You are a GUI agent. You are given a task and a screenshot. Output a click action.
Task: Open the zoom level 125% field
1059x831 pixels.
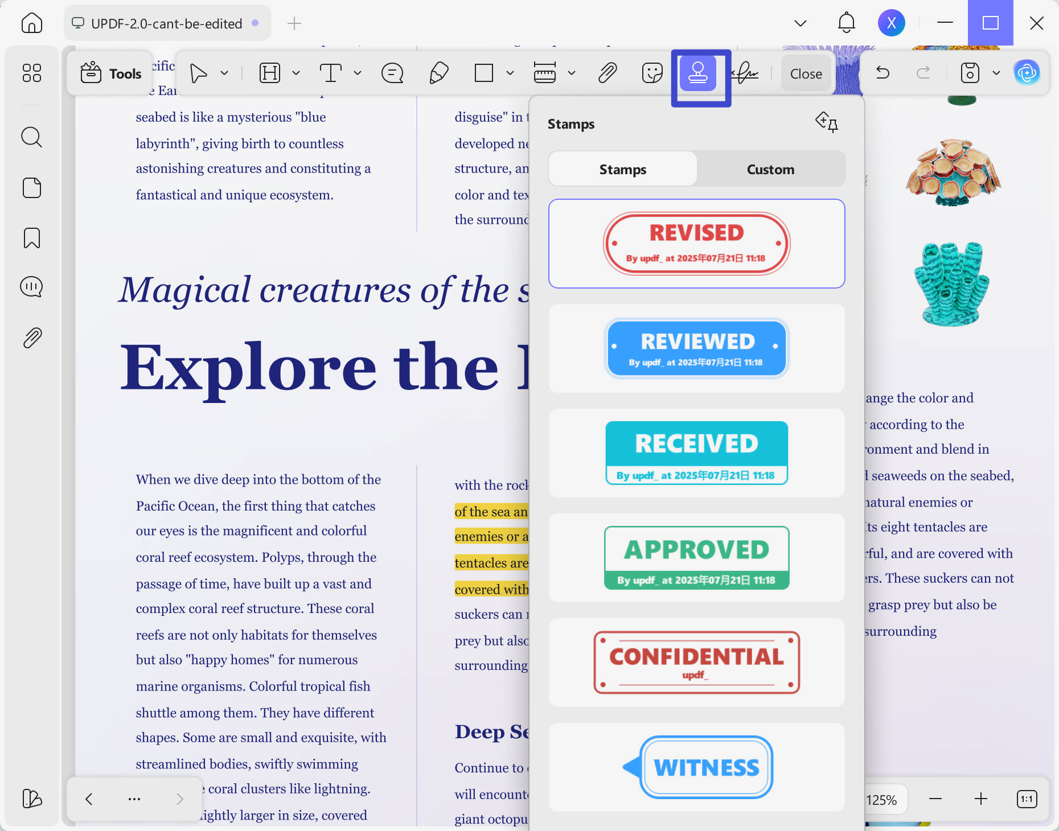tap(882, 800)
